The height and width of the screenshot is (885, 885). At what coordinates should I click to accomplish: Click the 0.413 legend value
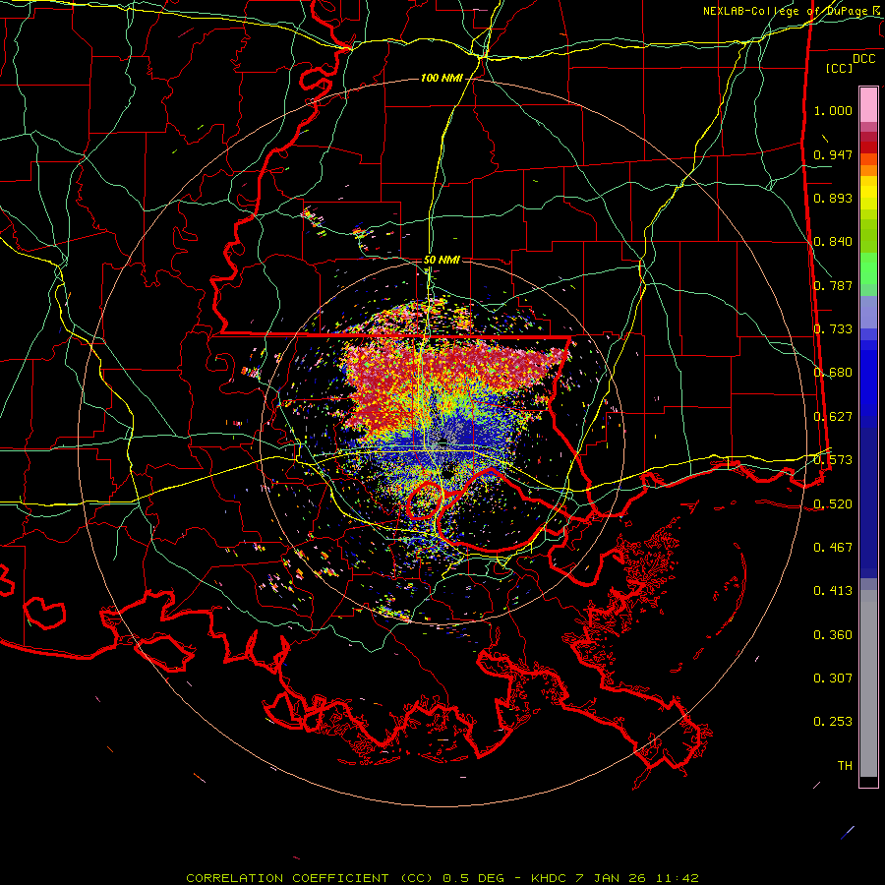click(x=833, y=591)
